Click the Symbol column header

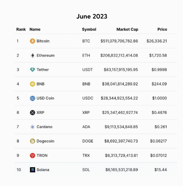[89, 29]
